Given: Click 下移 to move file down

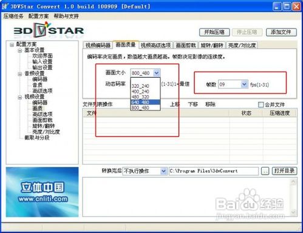Looking at the screenshot, I should coord(192,104).
